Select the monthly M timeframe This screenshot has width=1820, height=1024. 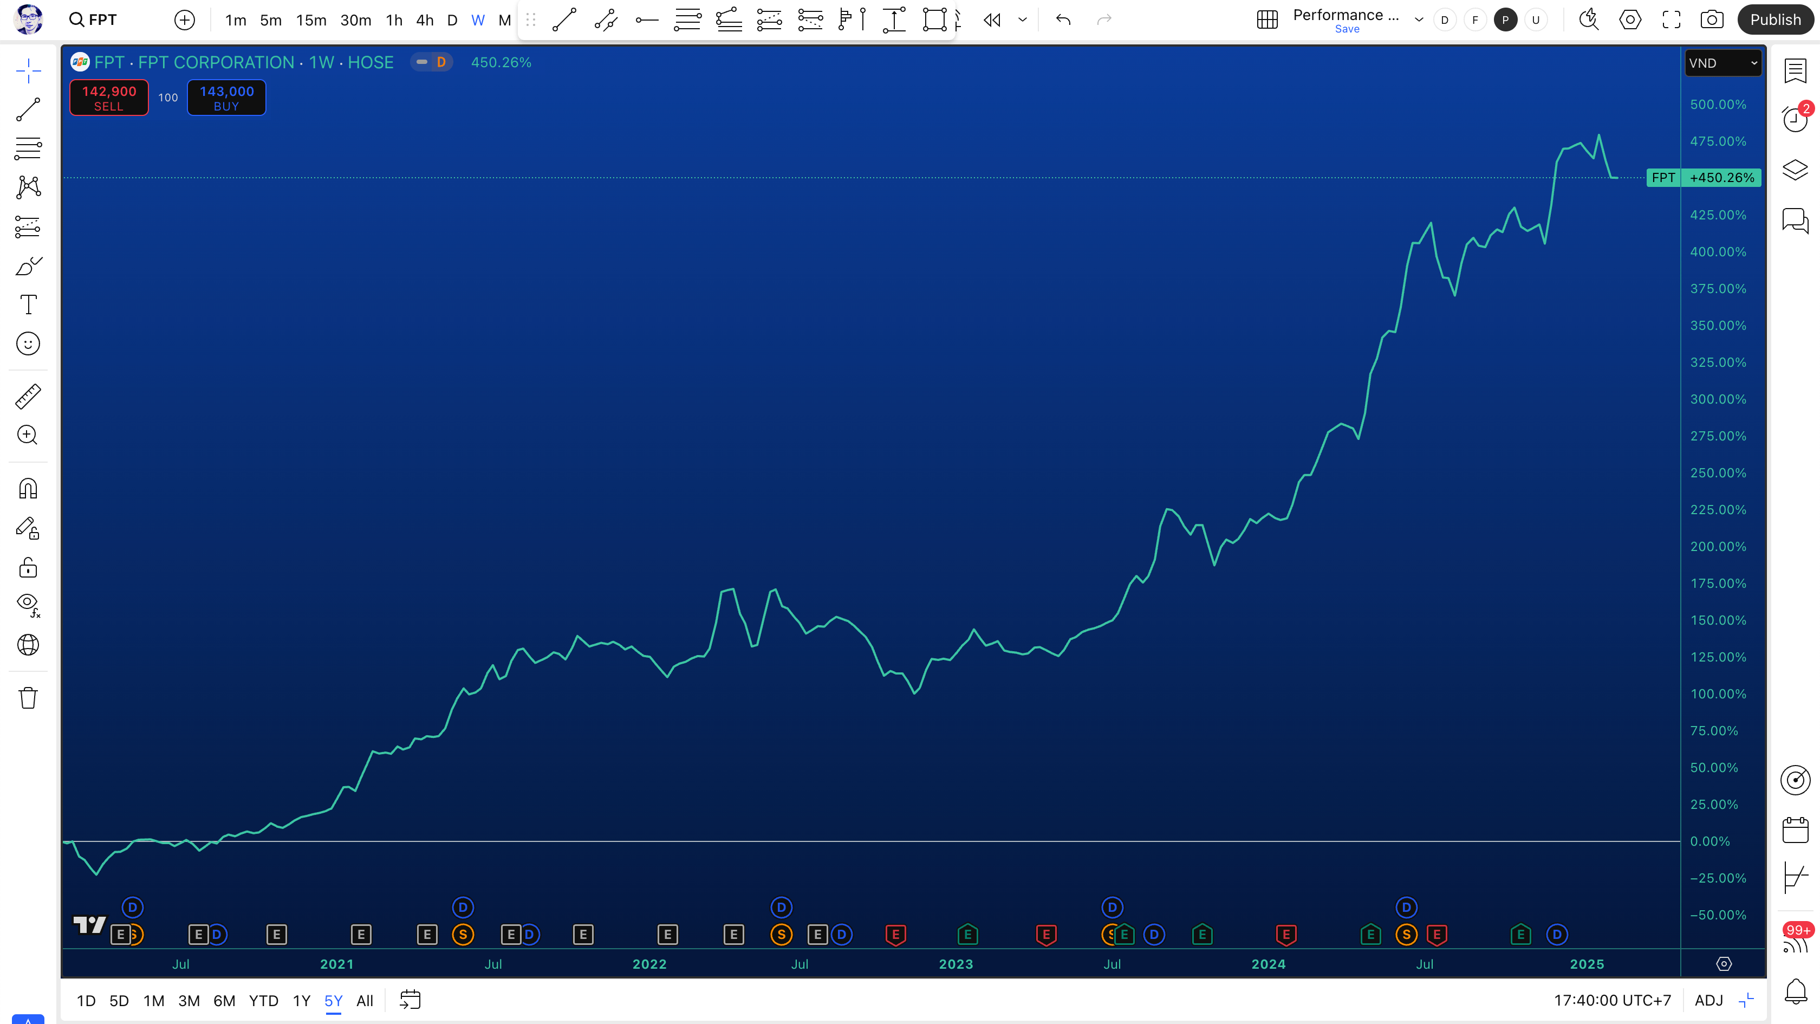point(504,20)
